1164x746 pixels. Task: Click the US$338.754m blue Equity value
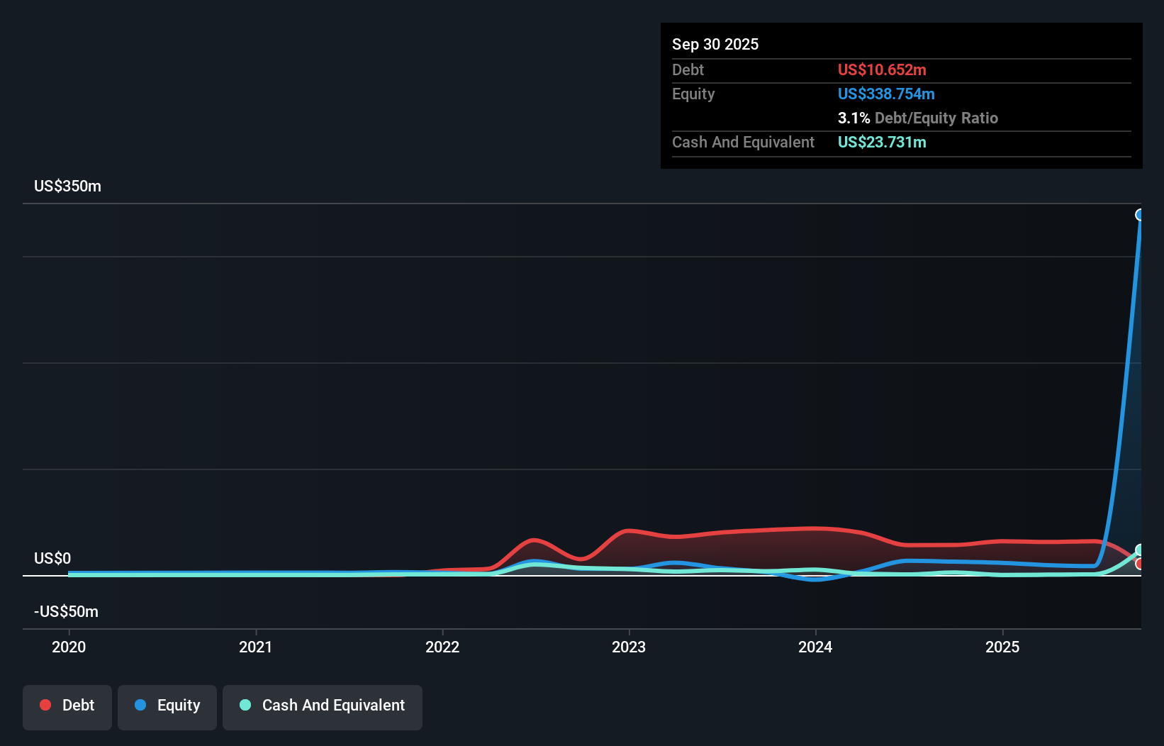[886, 94]
